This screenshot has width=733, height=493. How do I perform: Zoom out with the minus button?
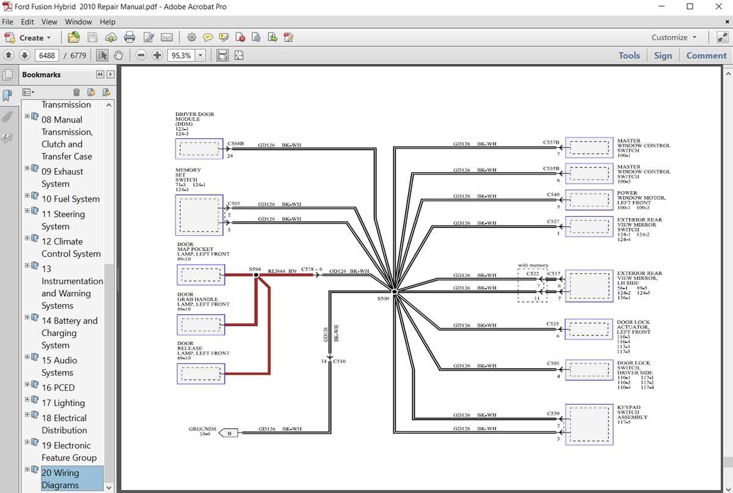pyautogui.click(x=141, y=55)
